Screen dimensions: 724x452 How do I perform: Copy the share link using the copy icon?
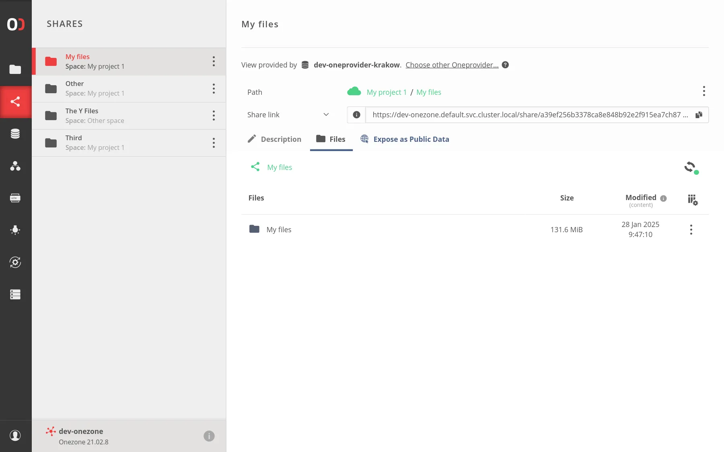pyautogui.click(x=699, y=115)
